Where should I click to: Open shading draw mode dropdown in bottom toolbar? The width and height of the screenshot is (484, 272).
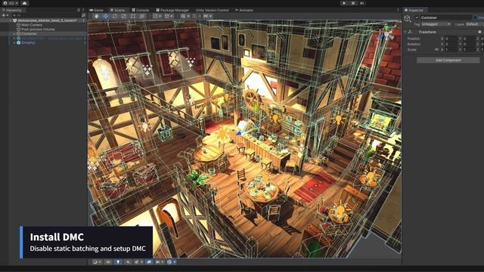(x=97, y=262)
